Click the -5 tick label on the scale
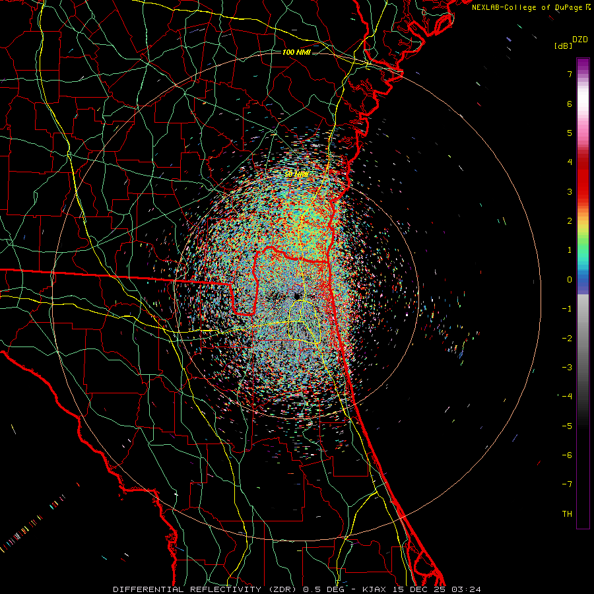The height and width of the screenshot is (594, 594). click(x=567, y=426)
